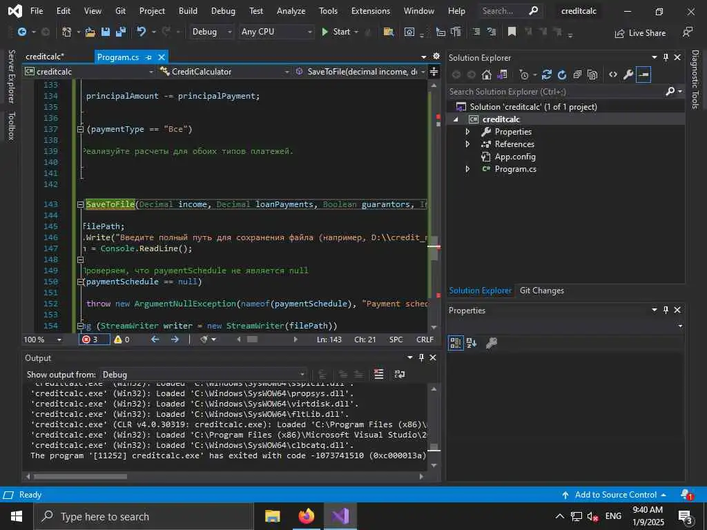Open the Server Explorer side tab
Viewport: 707px width, 530px height.
[x=12, y=77]
